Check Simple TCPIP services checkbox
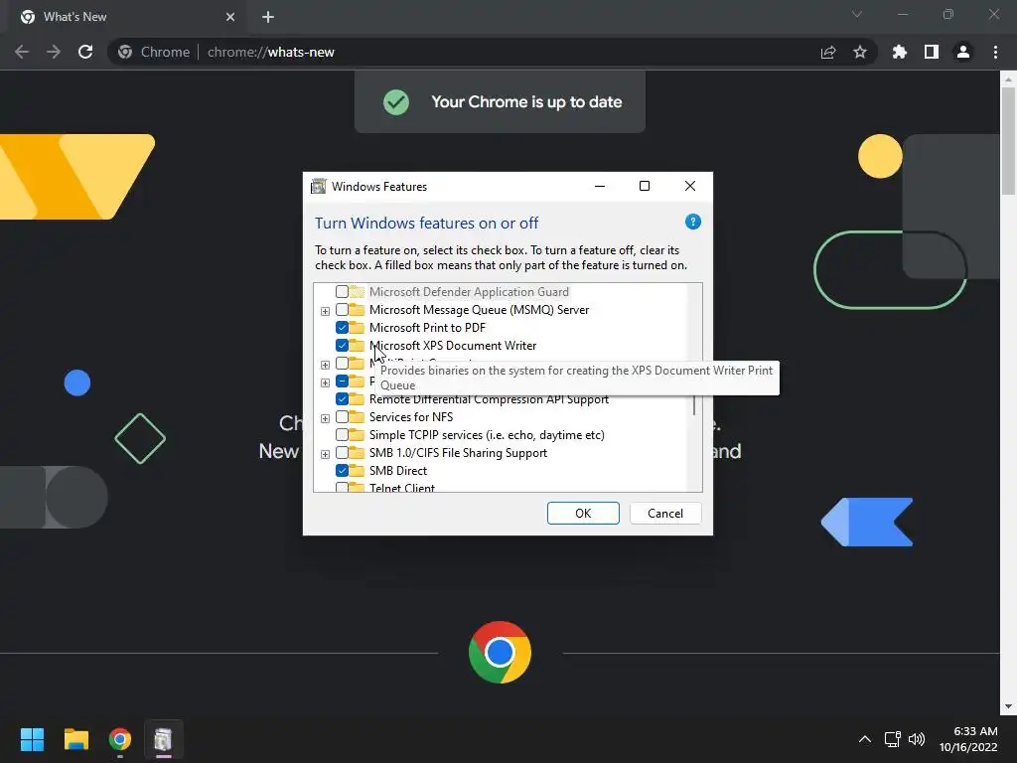 pyautogui.click(x=342, y=435)
